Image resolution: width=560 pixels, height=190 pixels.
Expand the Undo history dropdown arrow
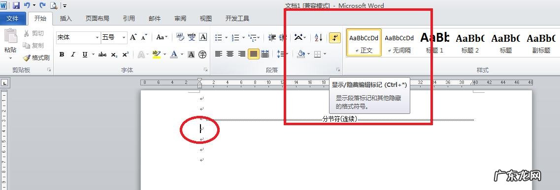(34, 5)
